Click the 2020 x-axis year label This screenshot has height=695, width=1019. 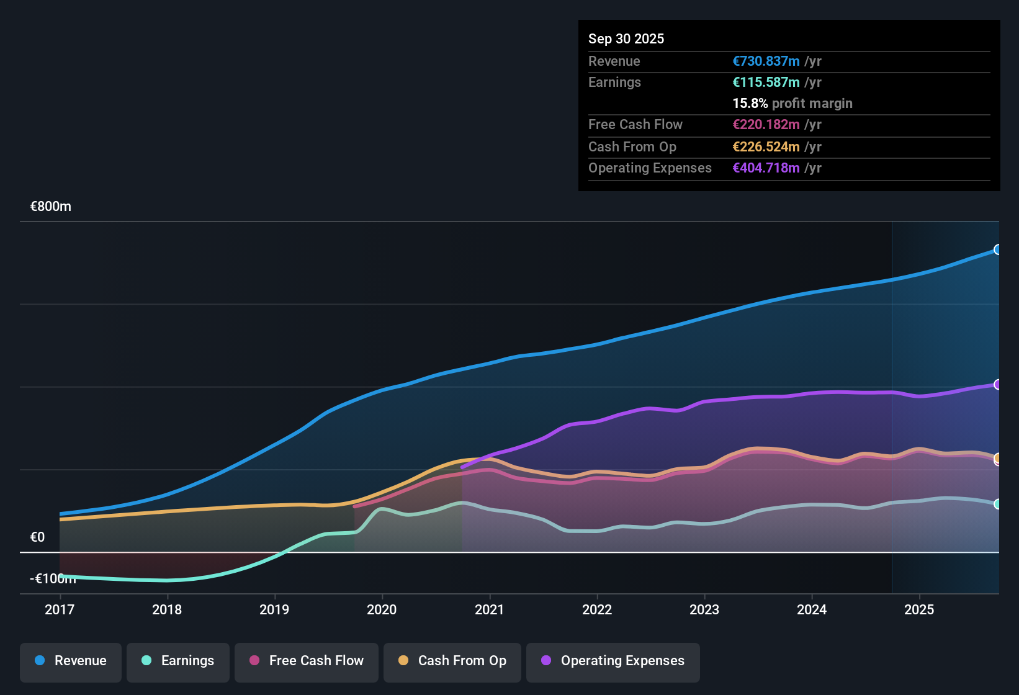[382, 609]
